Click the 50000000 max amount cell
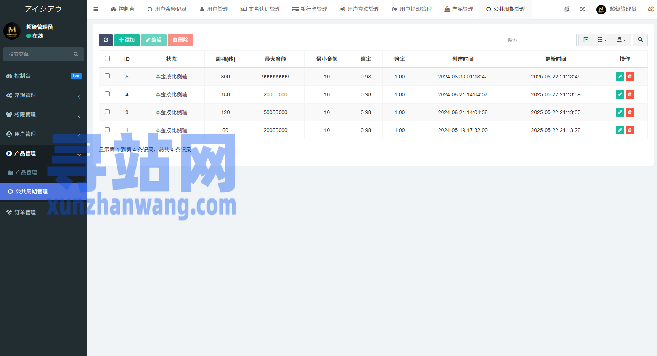 [x=275, y=112]
